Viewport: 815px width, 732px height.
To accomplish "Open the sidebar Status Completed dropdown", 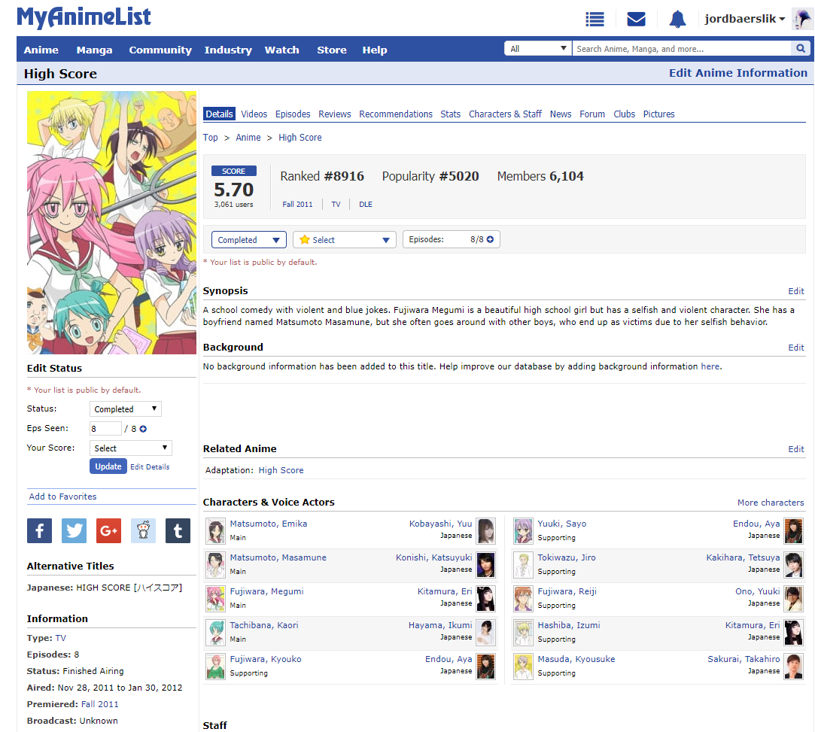I will tap(125, 409).
